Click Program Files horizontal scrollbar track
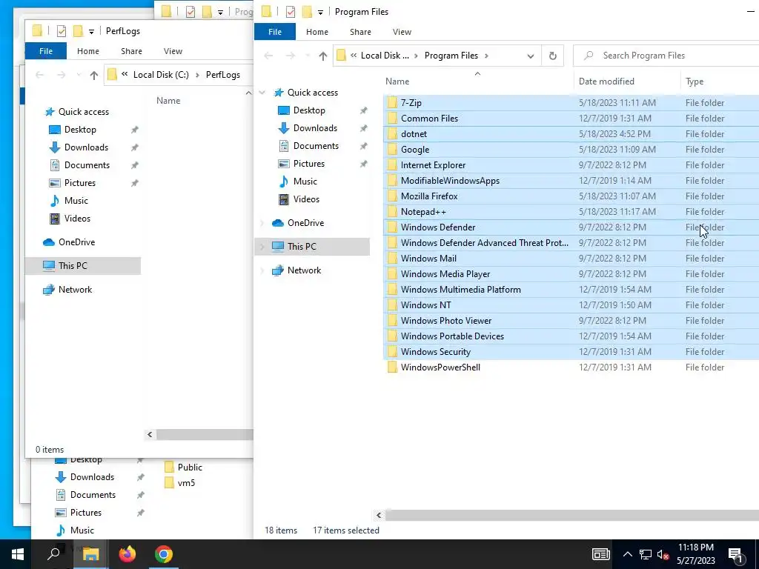 click(572, 516)
